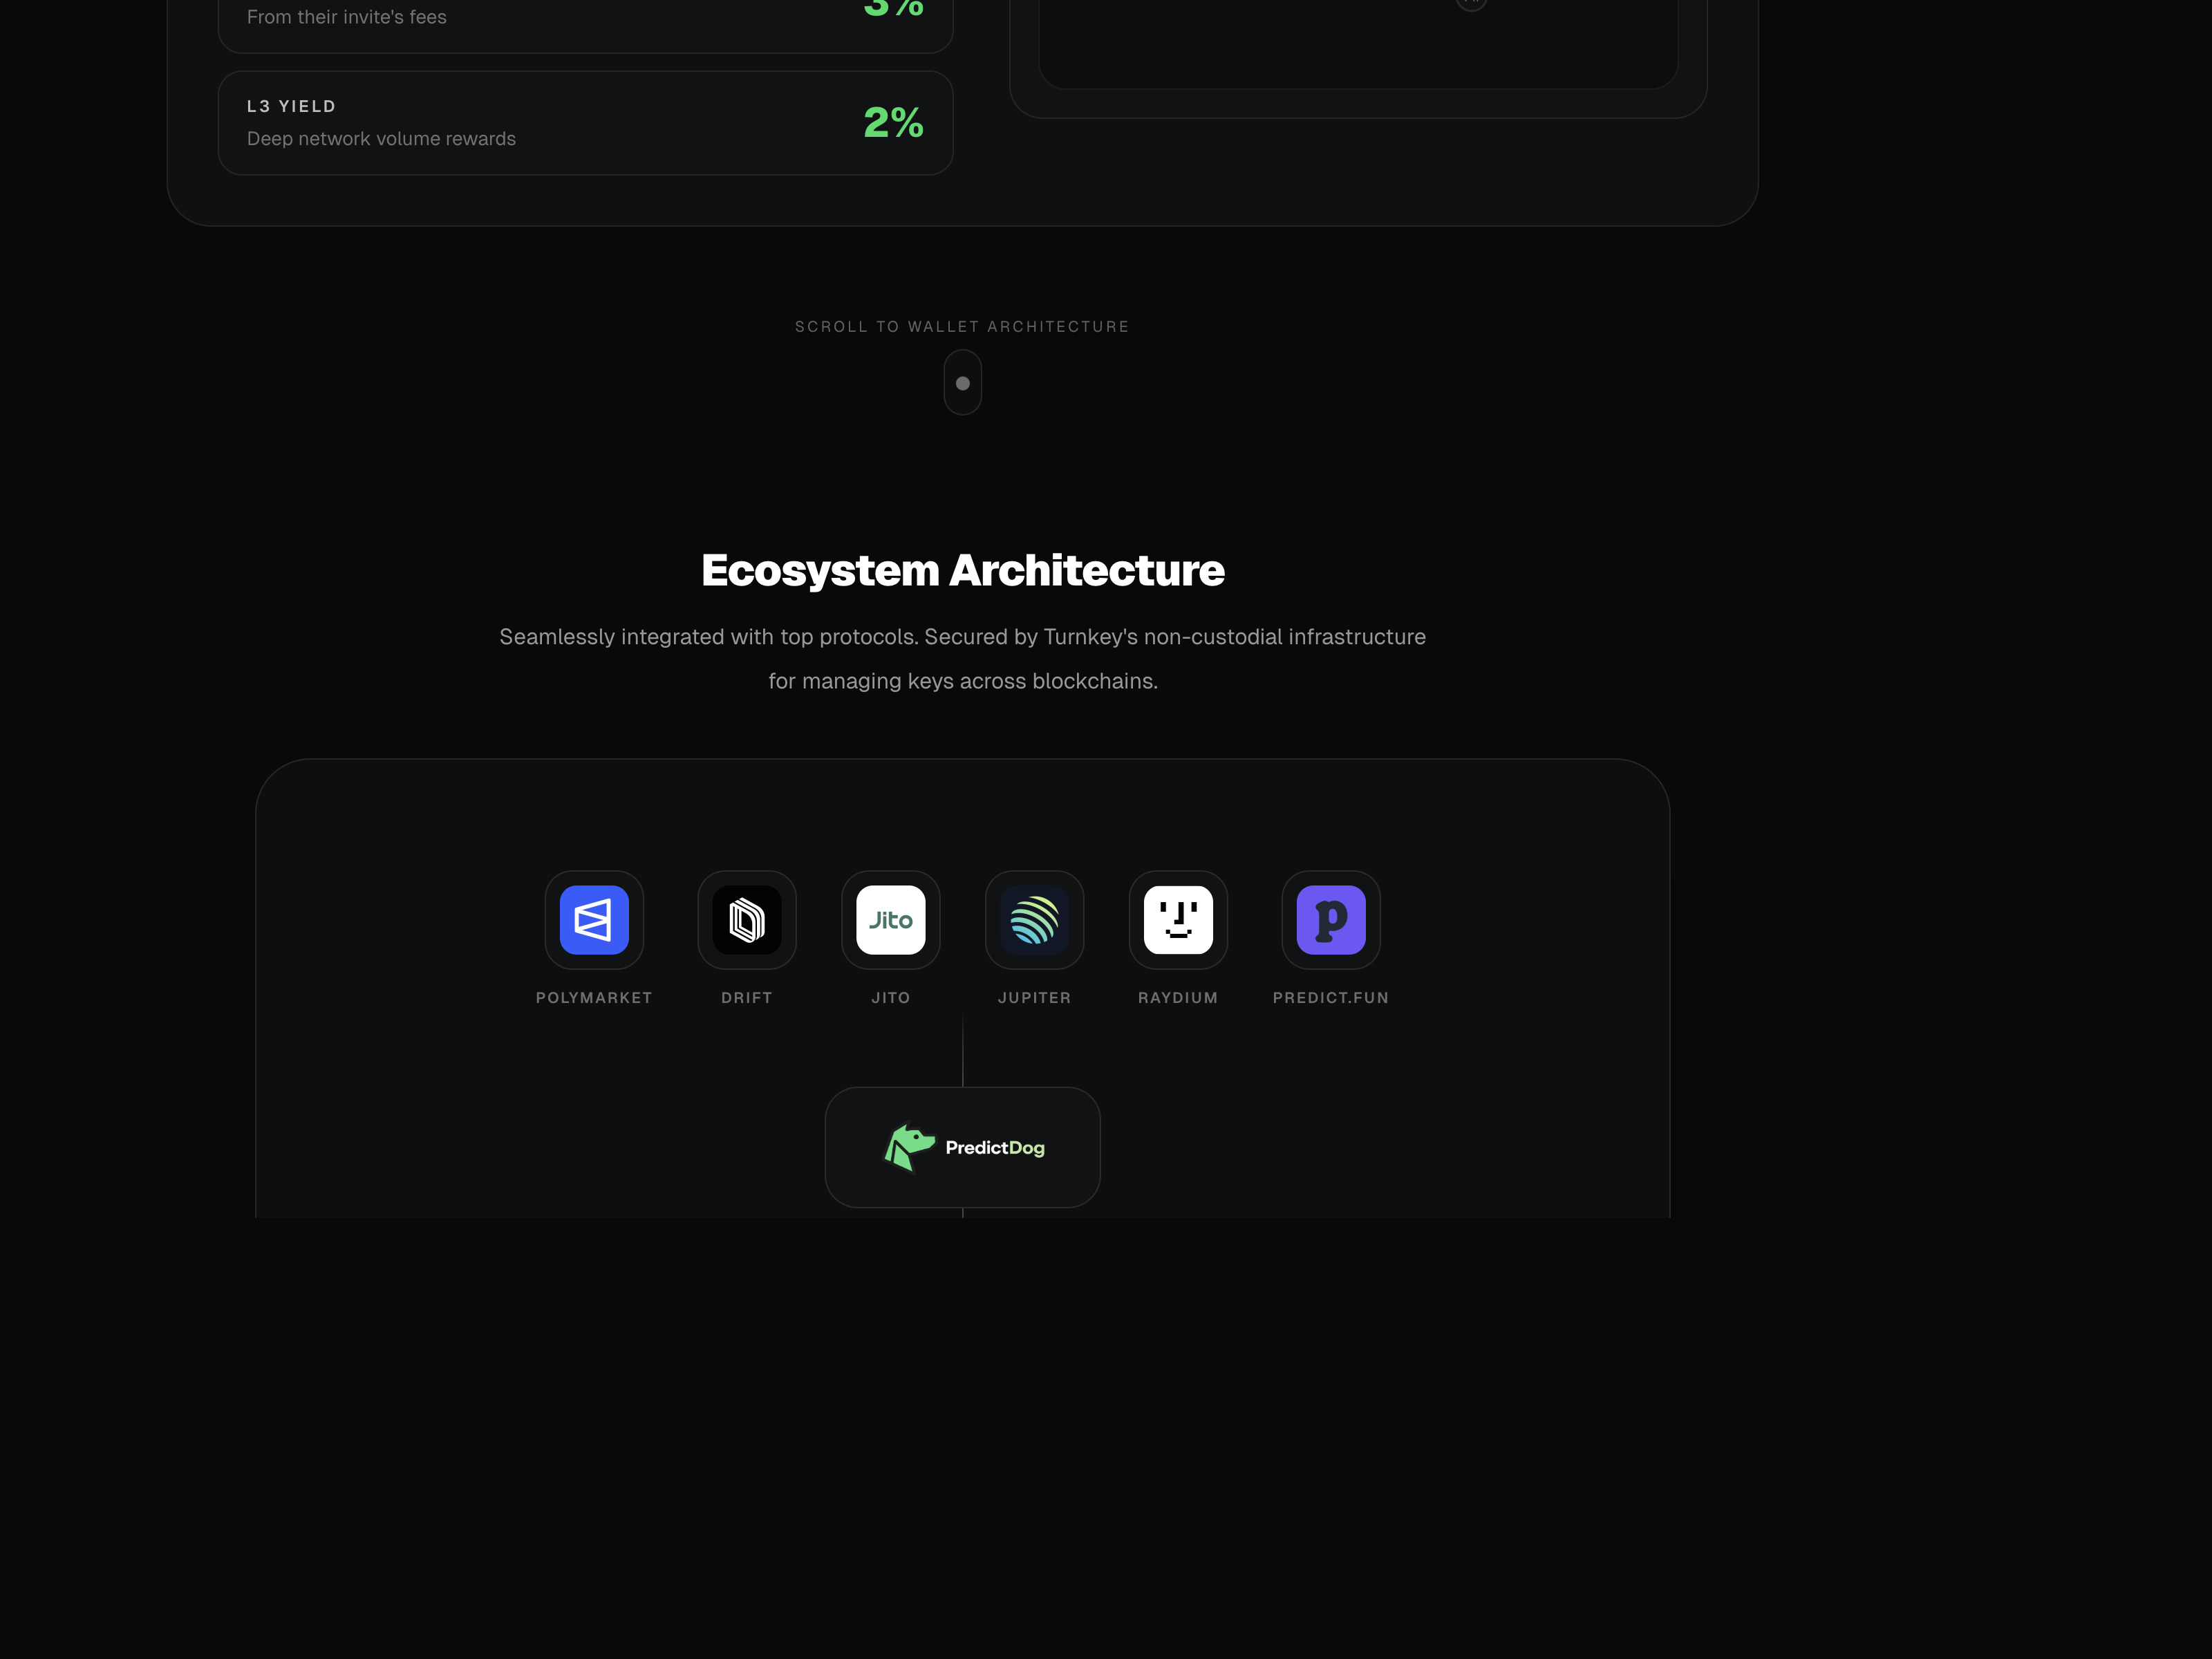The width and height of the screenshot is (2212, 1659).
Task: Click the JITO label
Action: [x=891, y=998]
